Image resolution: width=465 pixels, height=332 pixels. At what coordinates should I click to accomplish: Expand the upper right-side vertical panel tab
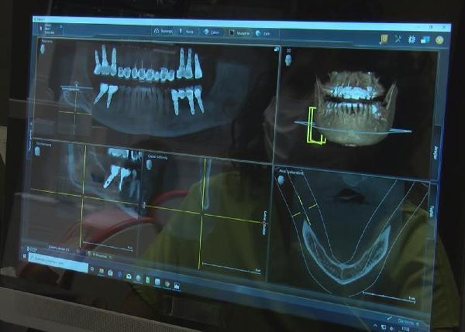(x=435, y=152)
